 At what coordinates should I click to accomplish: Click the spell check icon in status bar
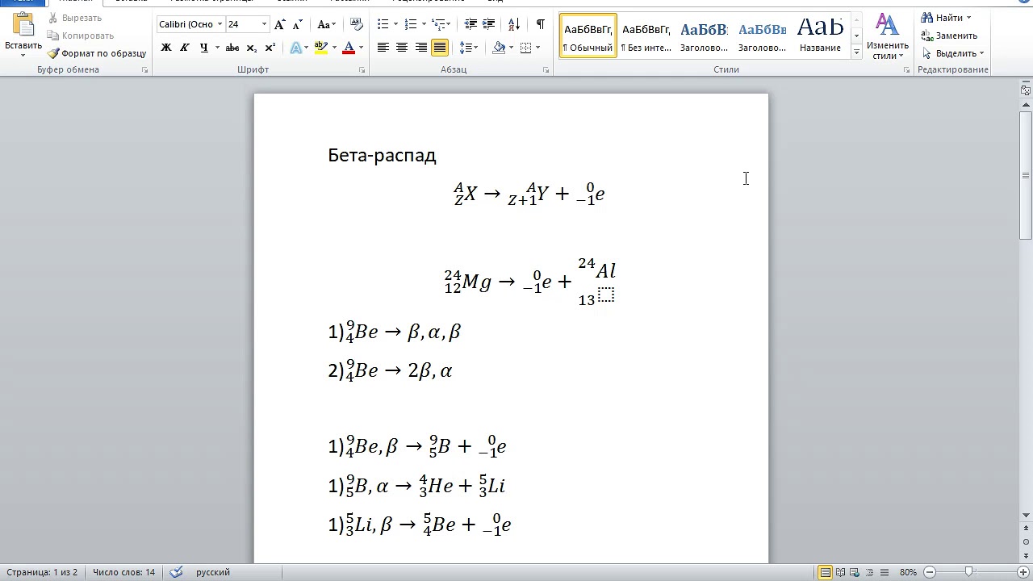tap(176, 572)
